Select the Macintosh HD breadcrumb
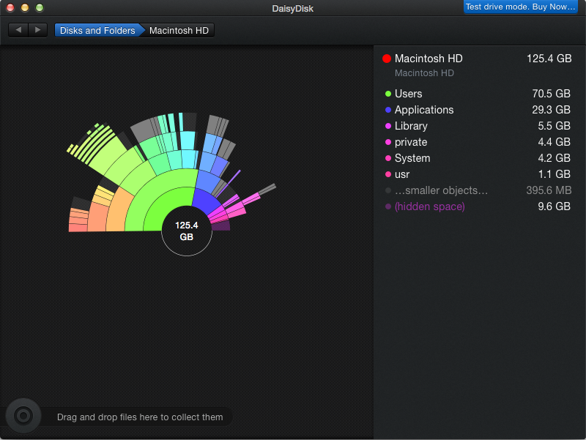The width and height of the screenshot is (586, 440). 179,30
